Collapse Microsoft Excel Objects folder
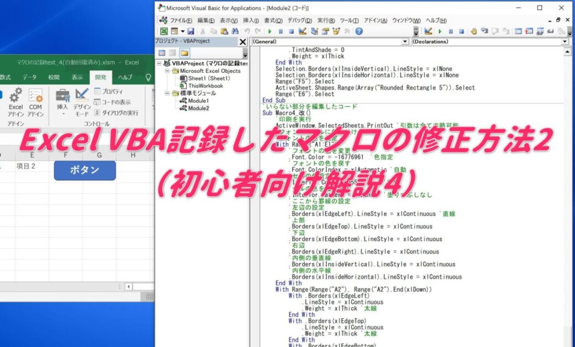This screenshot has height=347, width=575. point(167,71)
